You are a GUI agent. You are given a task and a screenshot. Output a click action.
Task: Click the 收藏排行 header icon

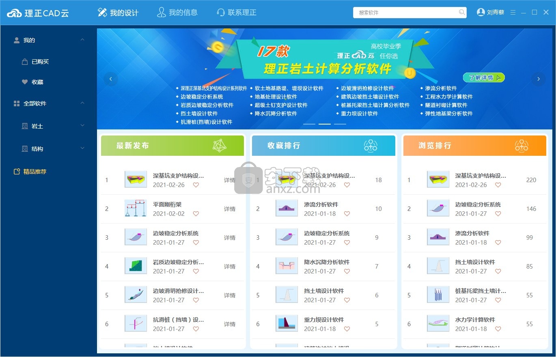click(x=371, y=146)
